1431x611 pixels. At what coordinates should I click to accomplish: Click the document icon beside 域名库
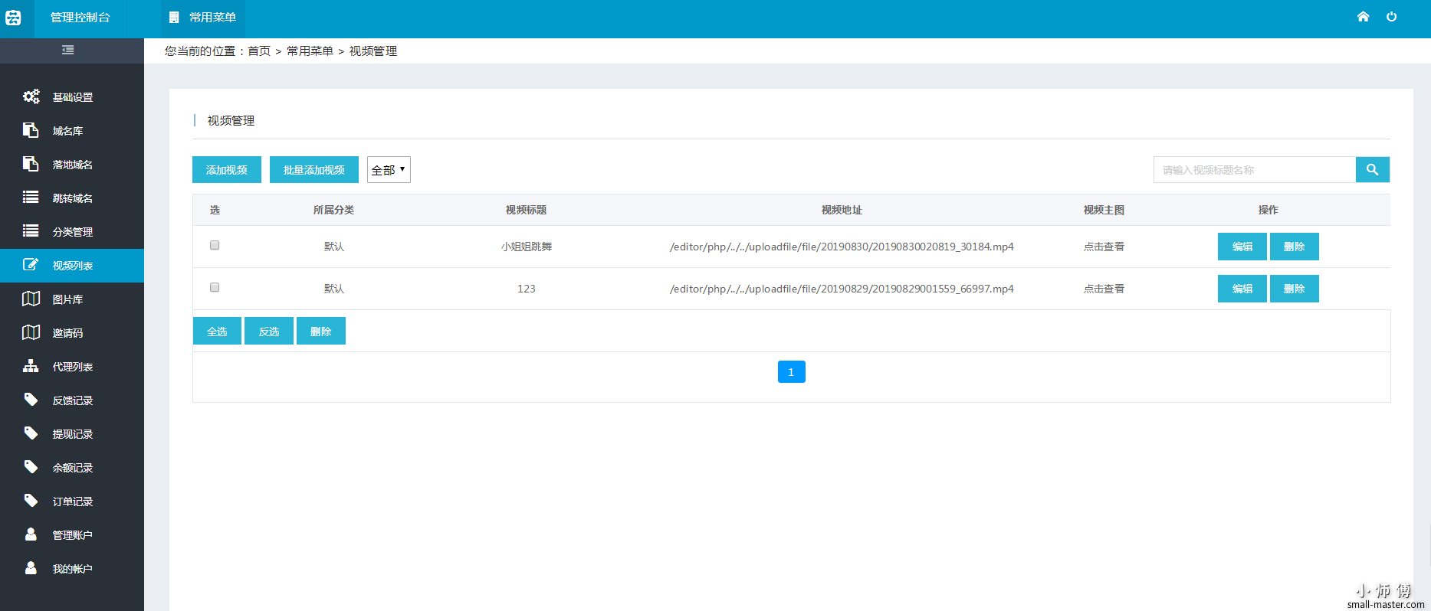pos(31,130)
